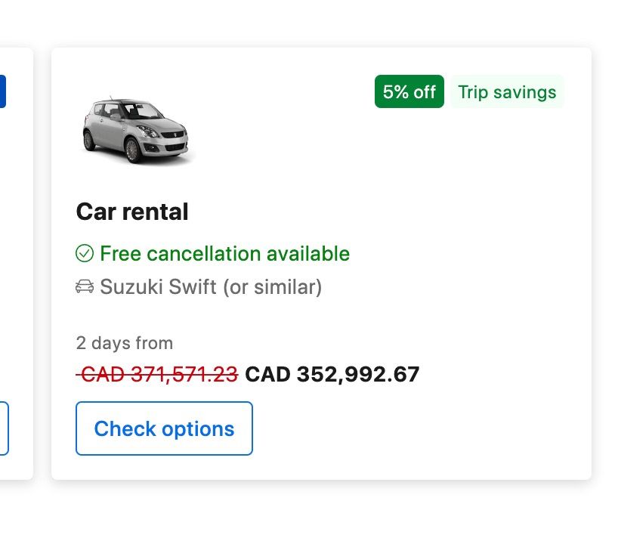Click the rear wheel of the car image
Viewport: 618px width, 538px height.
pyautogui.click(x=89, y=140)
